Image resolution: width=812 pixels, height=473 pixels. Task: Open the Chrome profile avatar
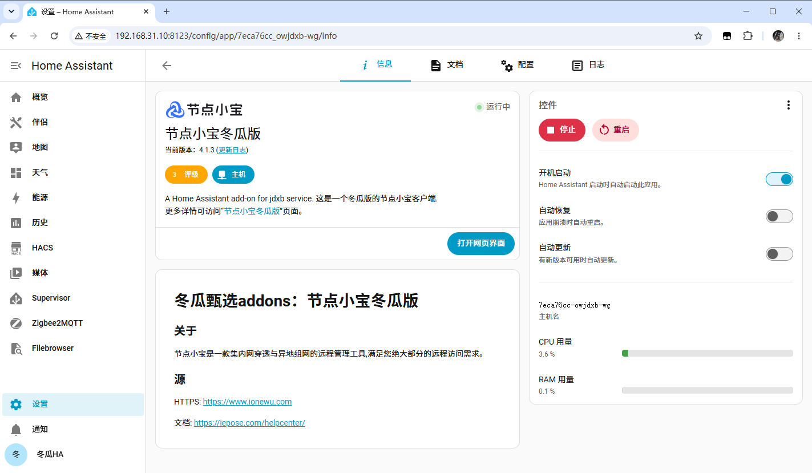click(x=778, y=36)
